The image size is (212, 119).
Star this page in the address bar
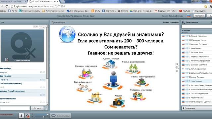(x=206, y=6)
